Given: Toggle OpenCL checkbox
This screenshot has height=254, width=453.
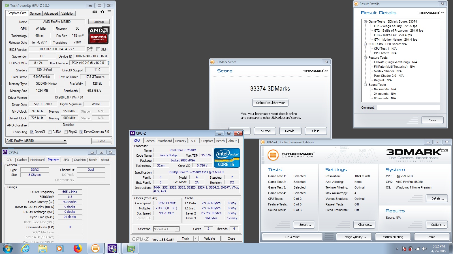Looking at the screenshot, I should (x=32, y=132).
